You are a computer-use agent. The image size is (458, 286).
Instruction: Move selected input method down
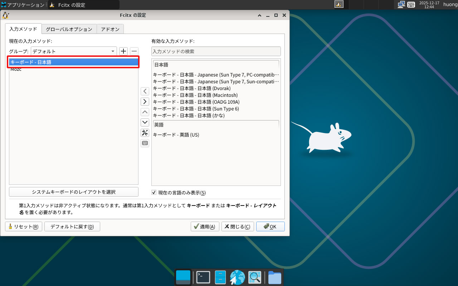[x=145, y=122]
